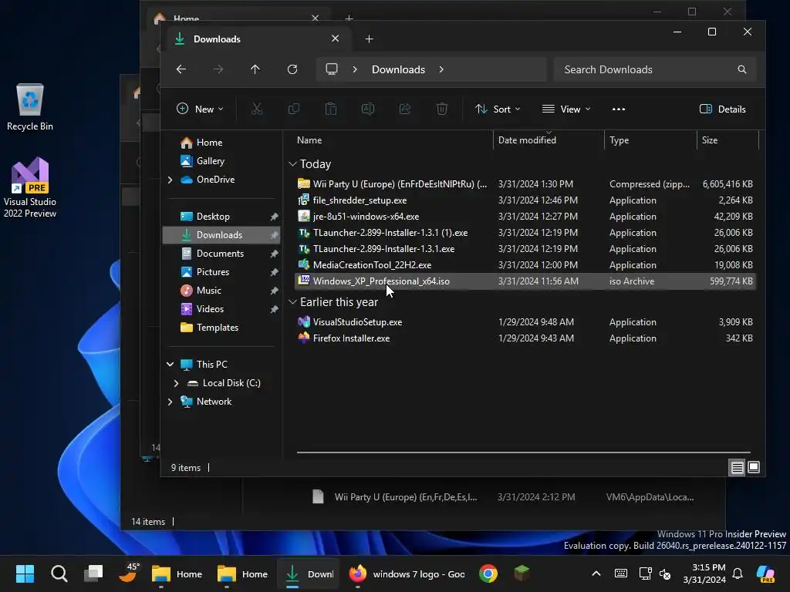Select the Downloads tab
Screen dimensions: 790x592
[255, 39]
